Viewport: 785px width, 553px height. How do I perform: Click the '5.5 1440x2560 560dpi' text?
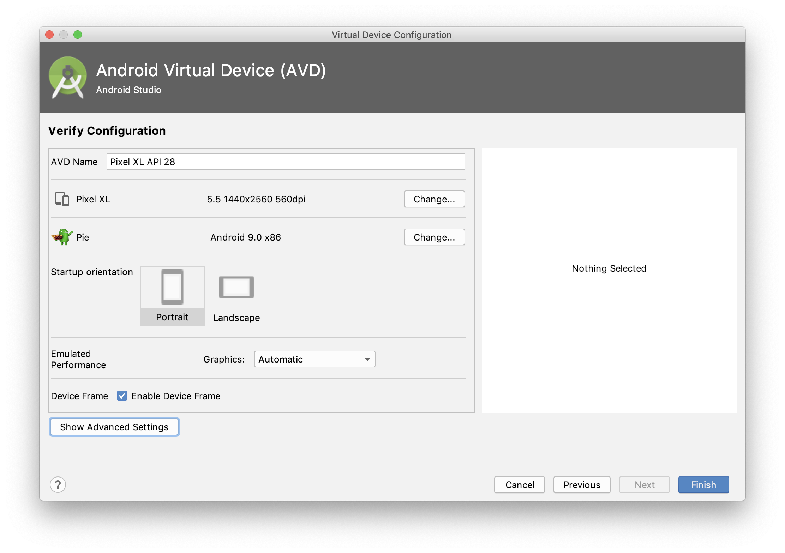pyautogui.click(x=256, y=199)
